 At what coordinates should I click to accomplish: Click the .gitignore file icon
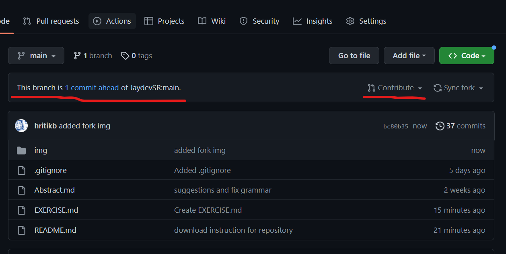(x=21, y=170)
